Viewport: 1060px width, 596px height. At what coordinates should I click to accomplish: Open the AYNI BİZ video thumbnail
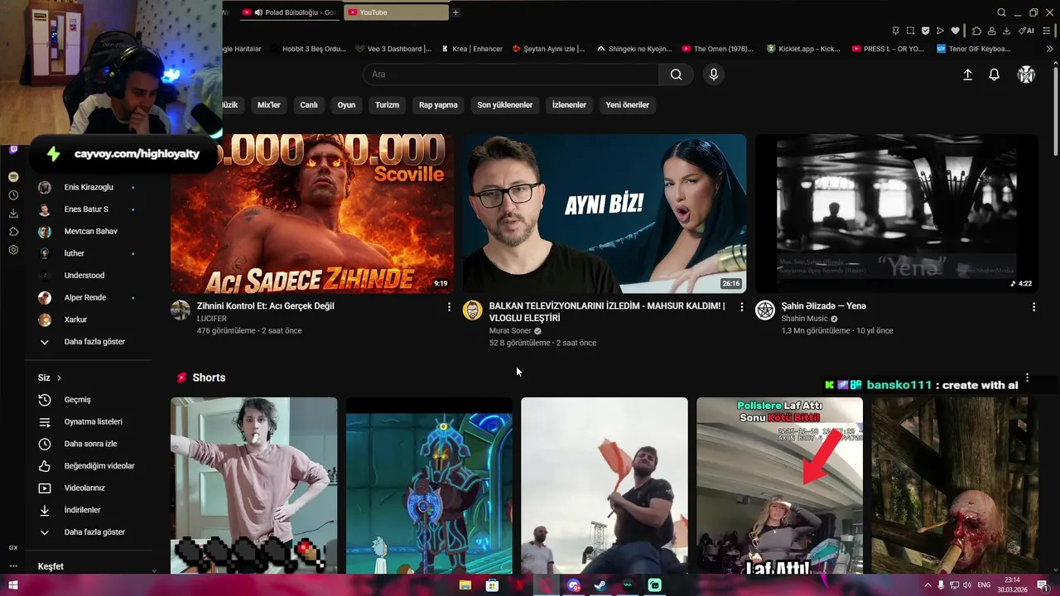pos(605,214)
